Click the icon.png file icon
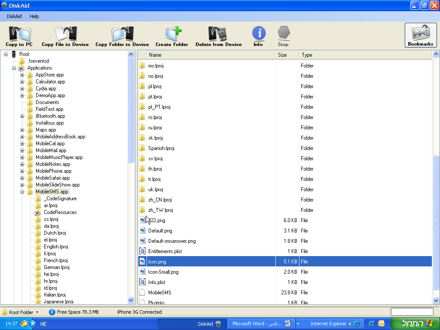440x330 pixels. [142, 262]
